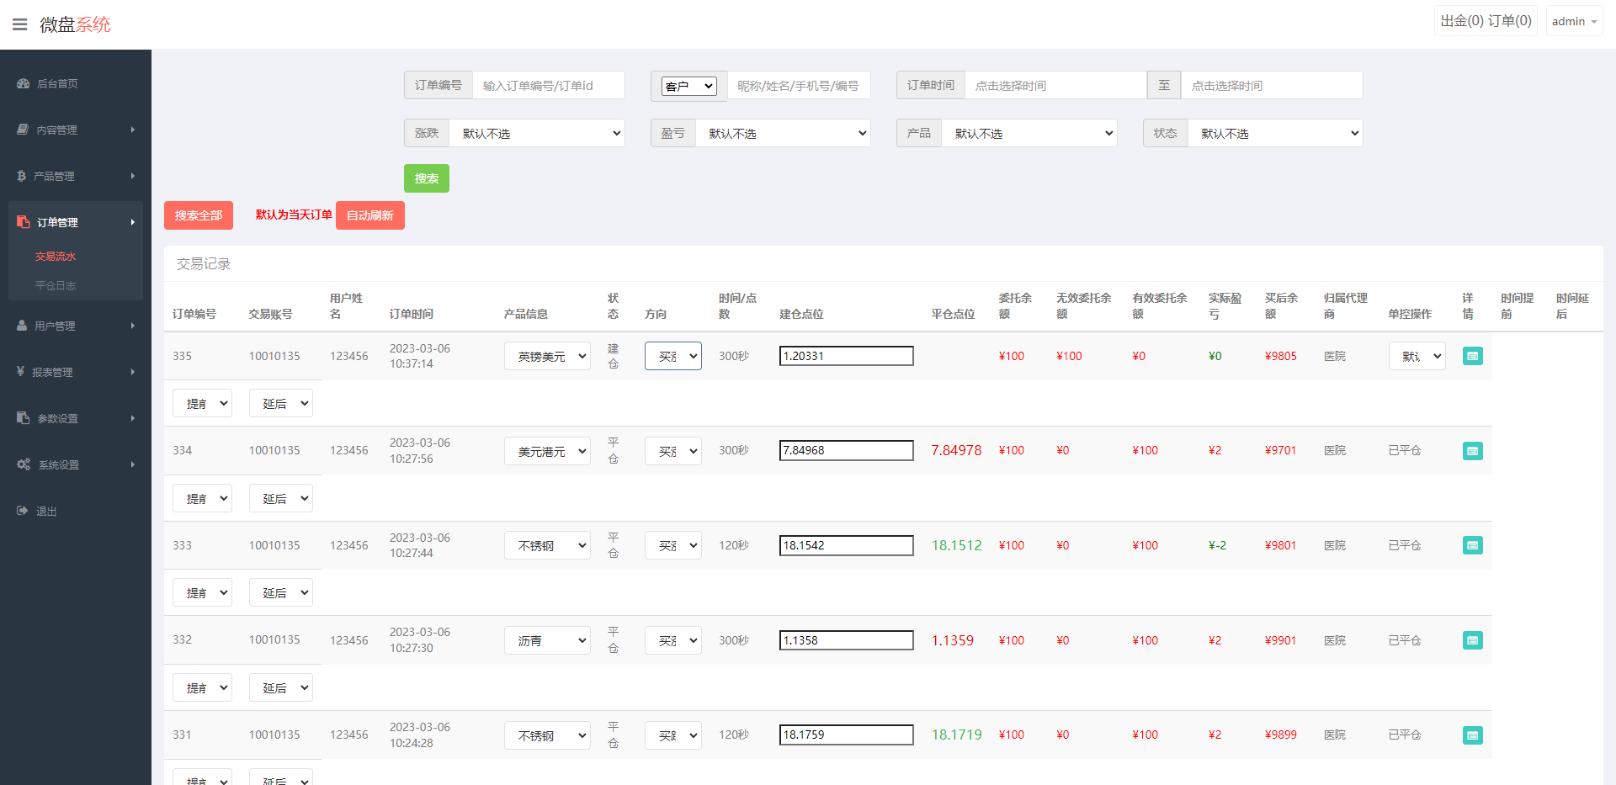Click the hamburger menu icon top-left

point(19,24)
